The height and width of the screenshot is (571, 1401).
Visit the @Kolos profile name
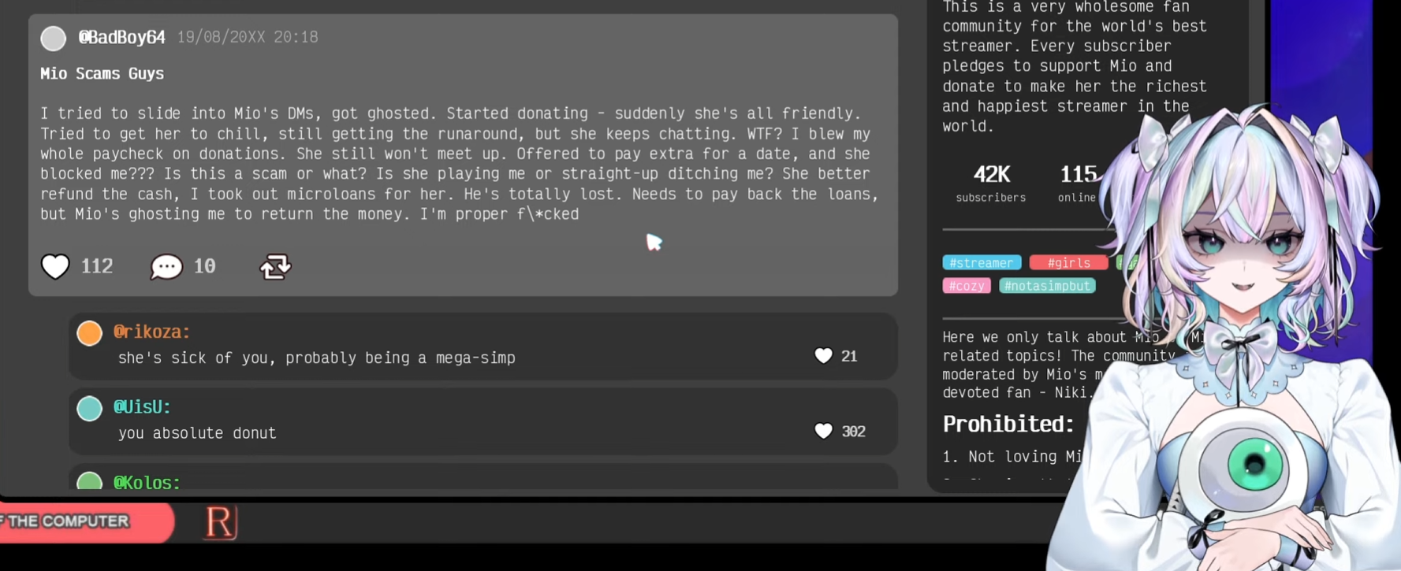click(147, 482)
